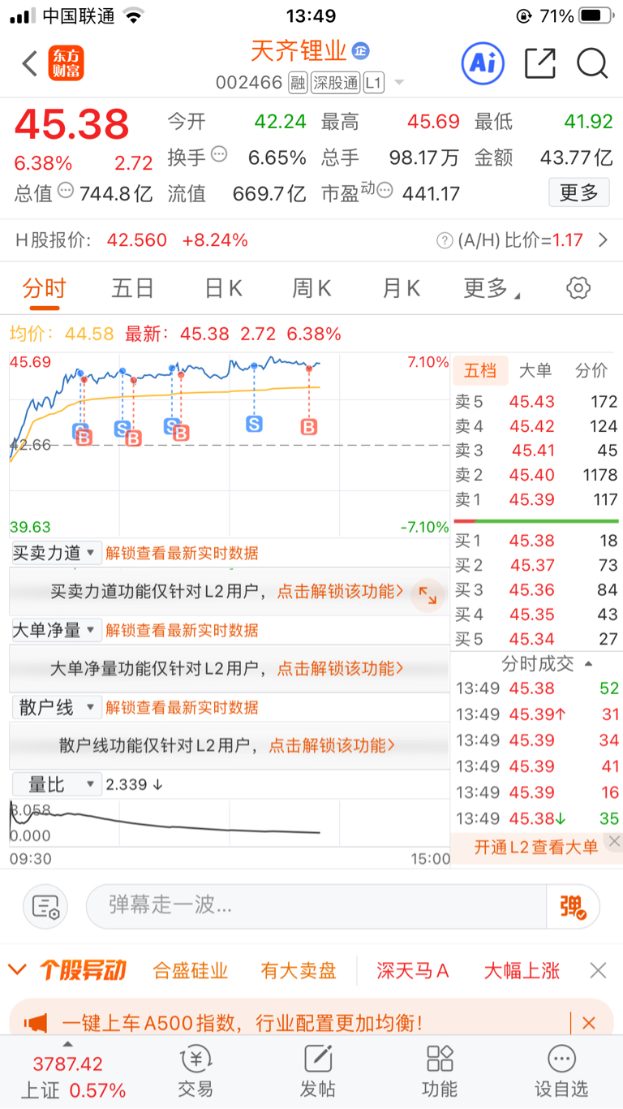Tap the share icon
The image size is (623, 1109).
coord(540,63)
